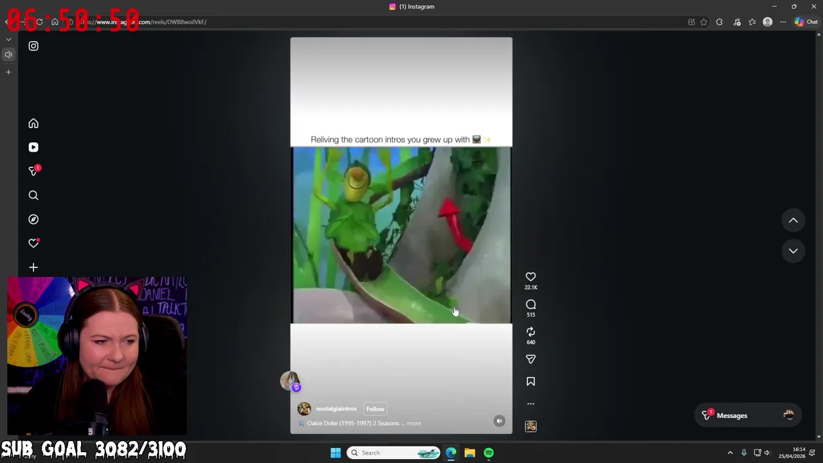Open the reposter's avatar above the username

[290, 381]
